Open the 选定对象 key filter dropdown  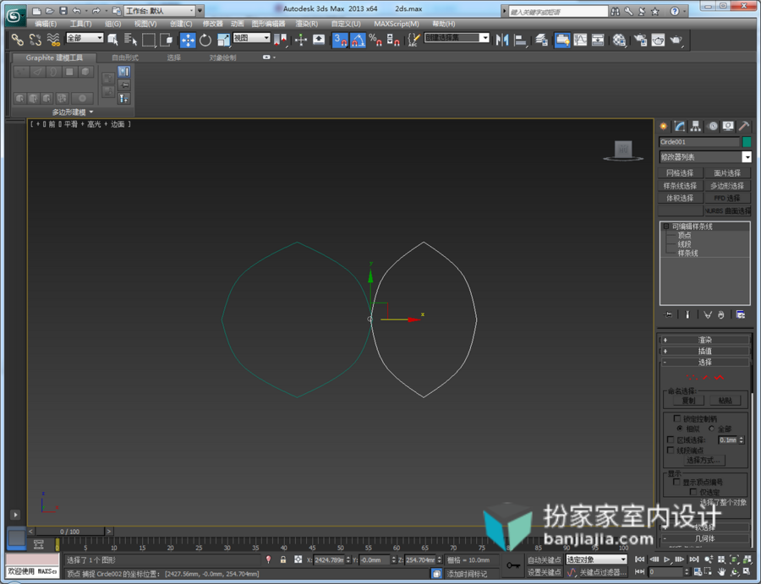coord(596,559)
